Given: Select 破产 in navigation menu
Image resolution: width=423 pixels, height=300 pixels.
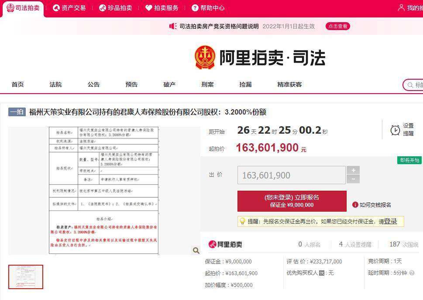Looking at the screenshot, I should point(169,84).
